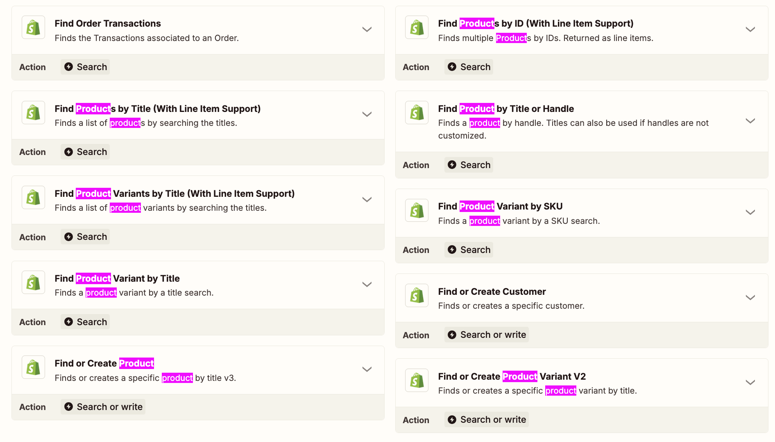Click Shopify icon beside Find Order Transactions
Viewport: 775px width, 442px height.
click(x=33, y=27)
